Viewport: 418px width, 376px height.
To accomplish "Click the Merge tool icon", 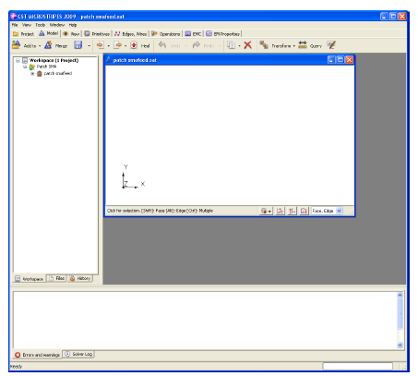I will (48, 45).
